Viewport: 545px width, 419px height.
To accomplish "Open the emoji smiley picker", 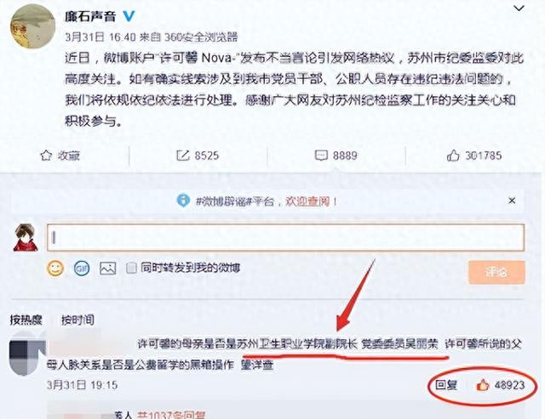I will 55,268.
